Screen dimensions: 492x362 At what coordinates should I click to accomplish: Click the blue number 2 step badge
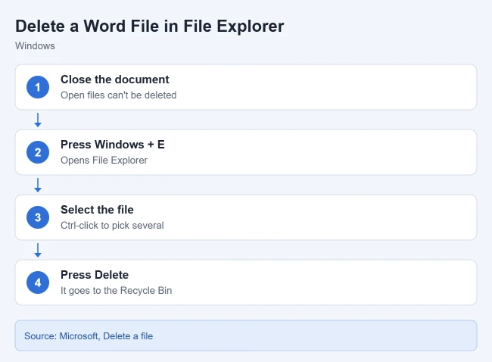tap(38, 152)
